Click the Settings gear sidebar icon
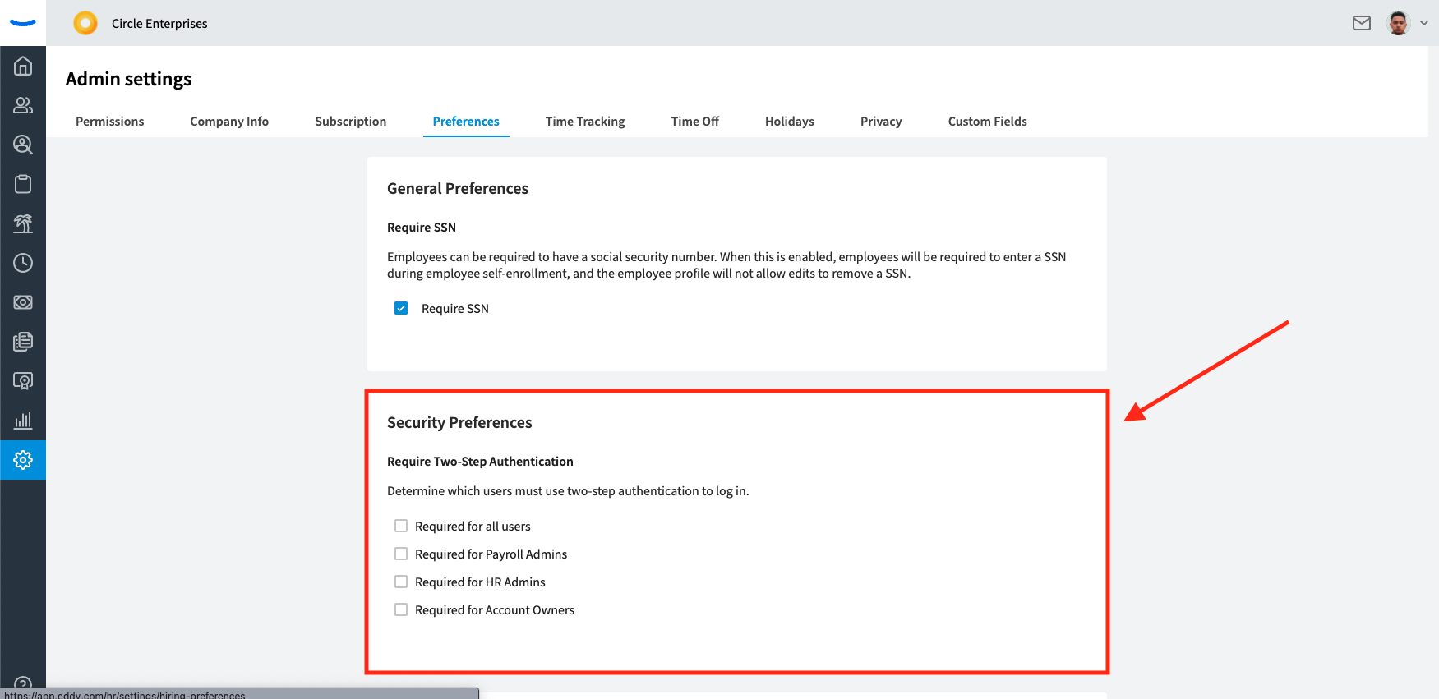 23,460
